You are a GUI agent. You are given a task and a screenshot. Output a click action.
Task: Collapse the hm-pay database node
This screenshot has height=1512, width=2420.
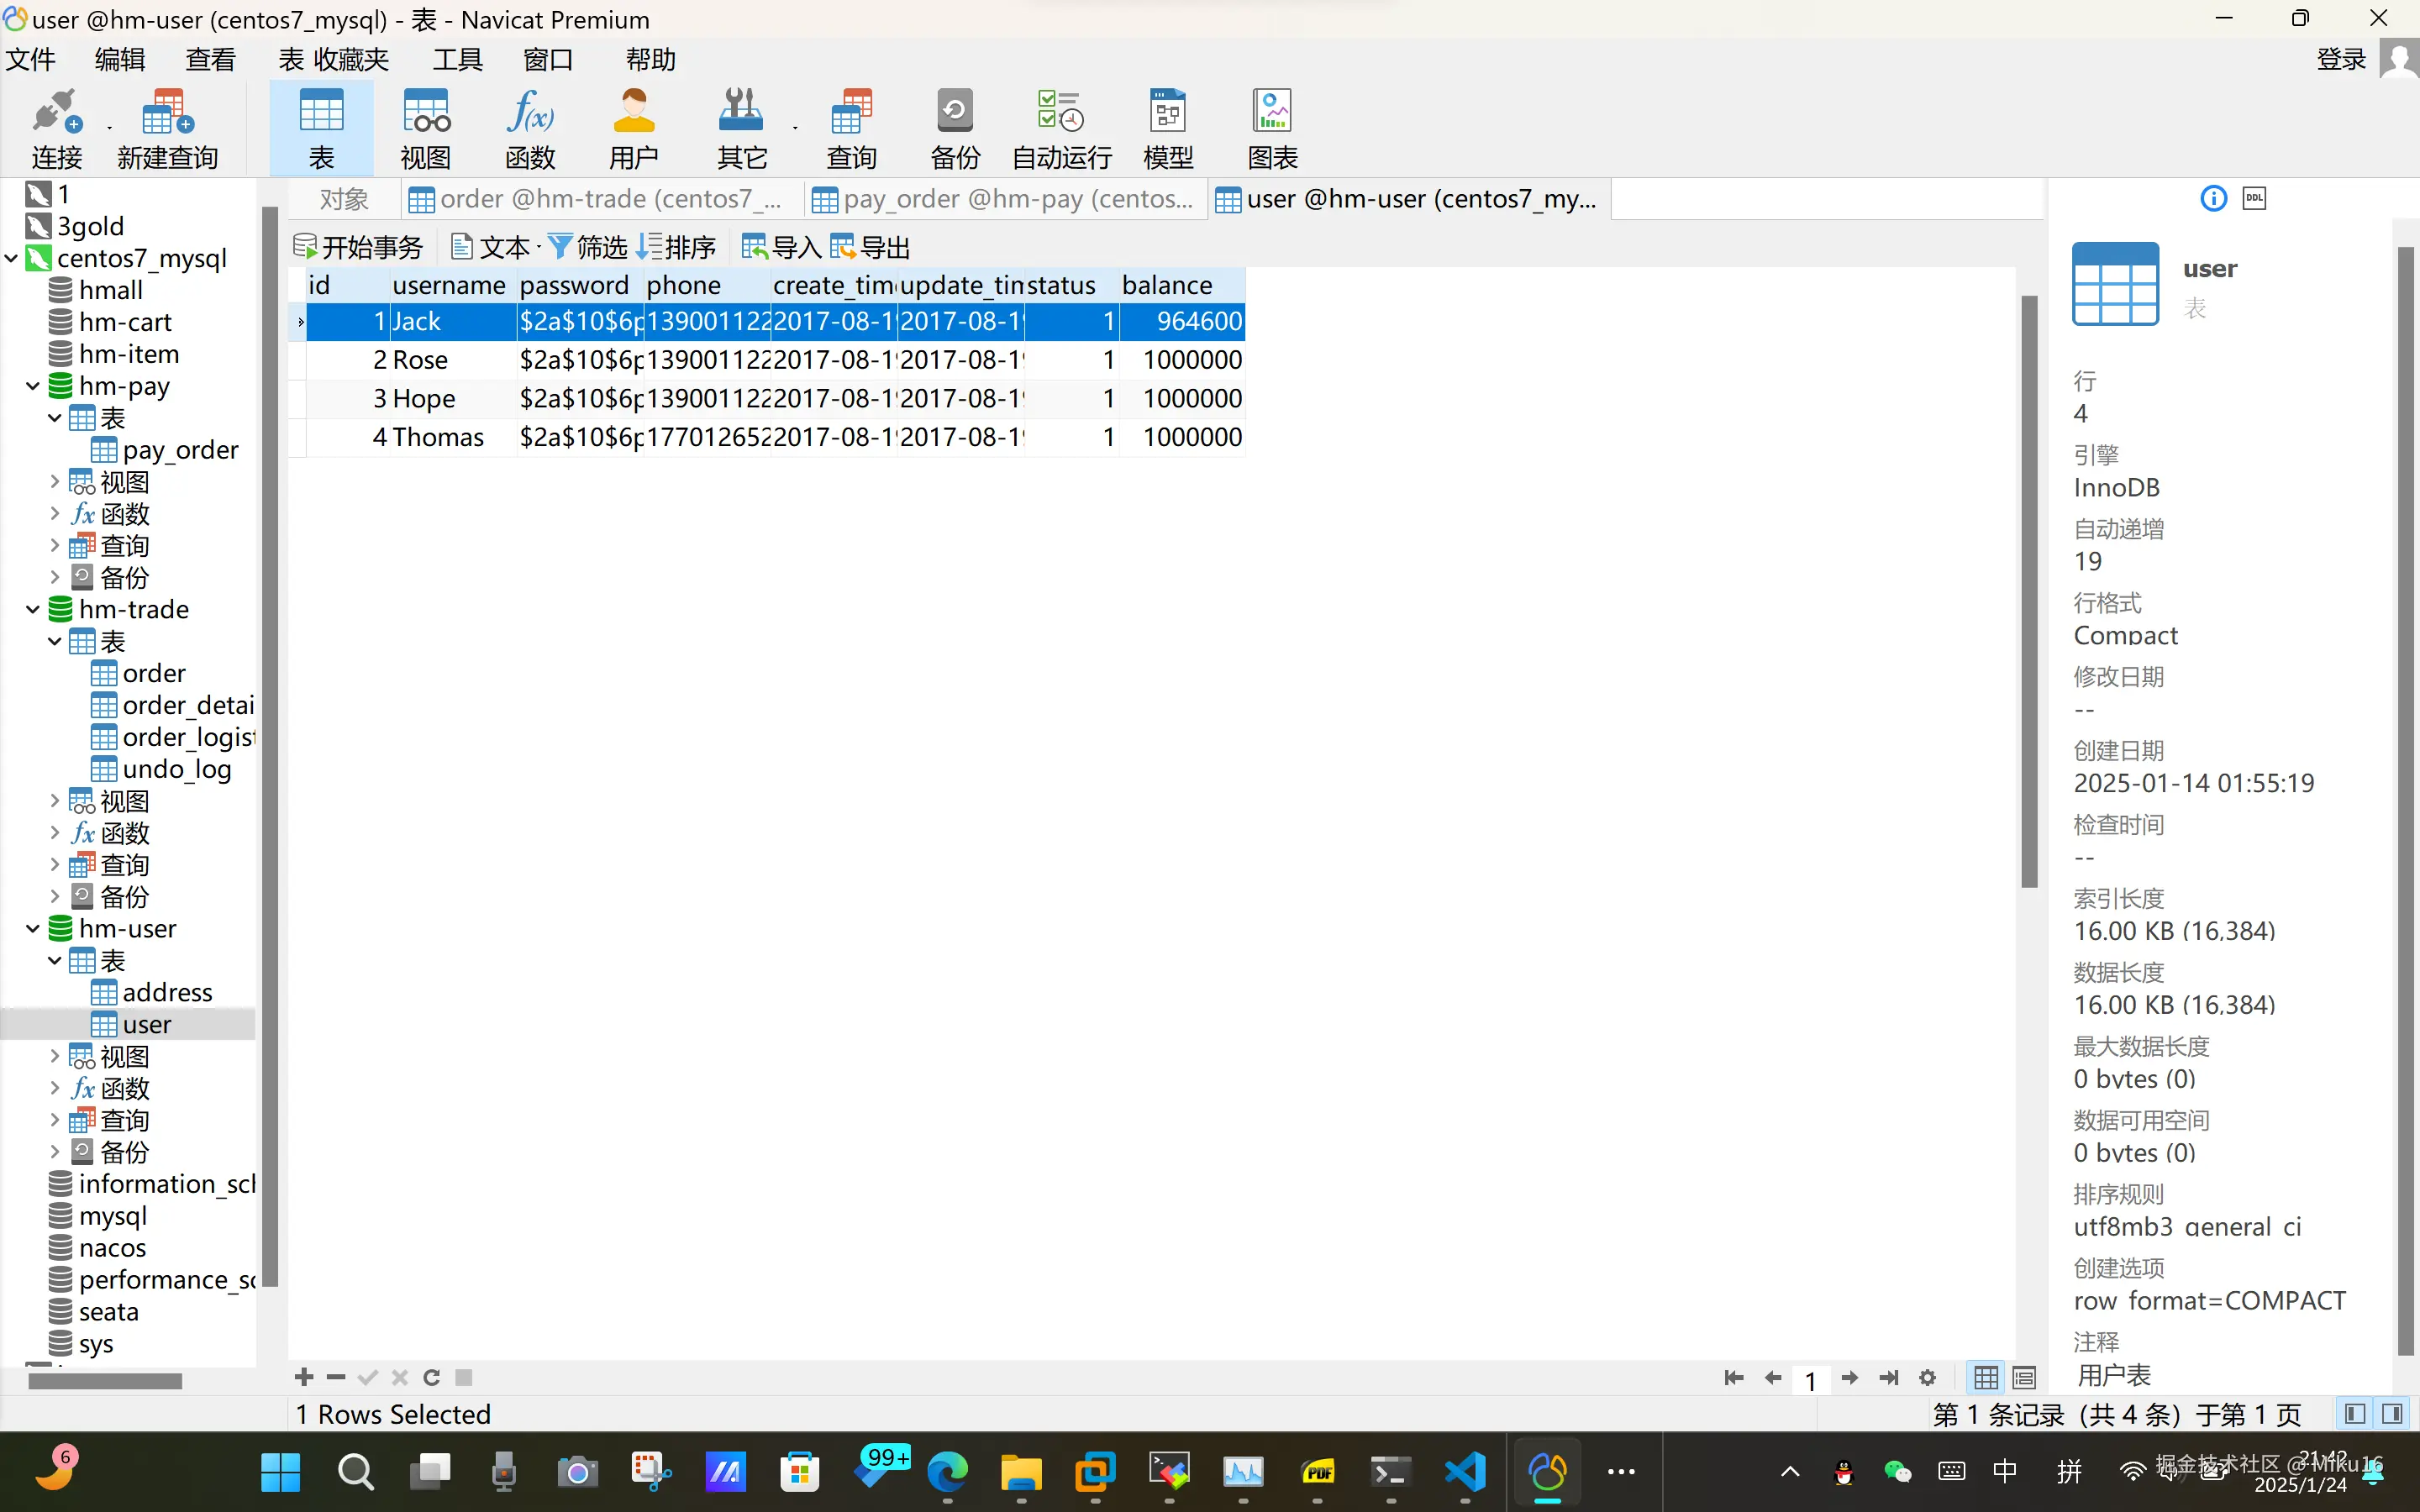33,386
